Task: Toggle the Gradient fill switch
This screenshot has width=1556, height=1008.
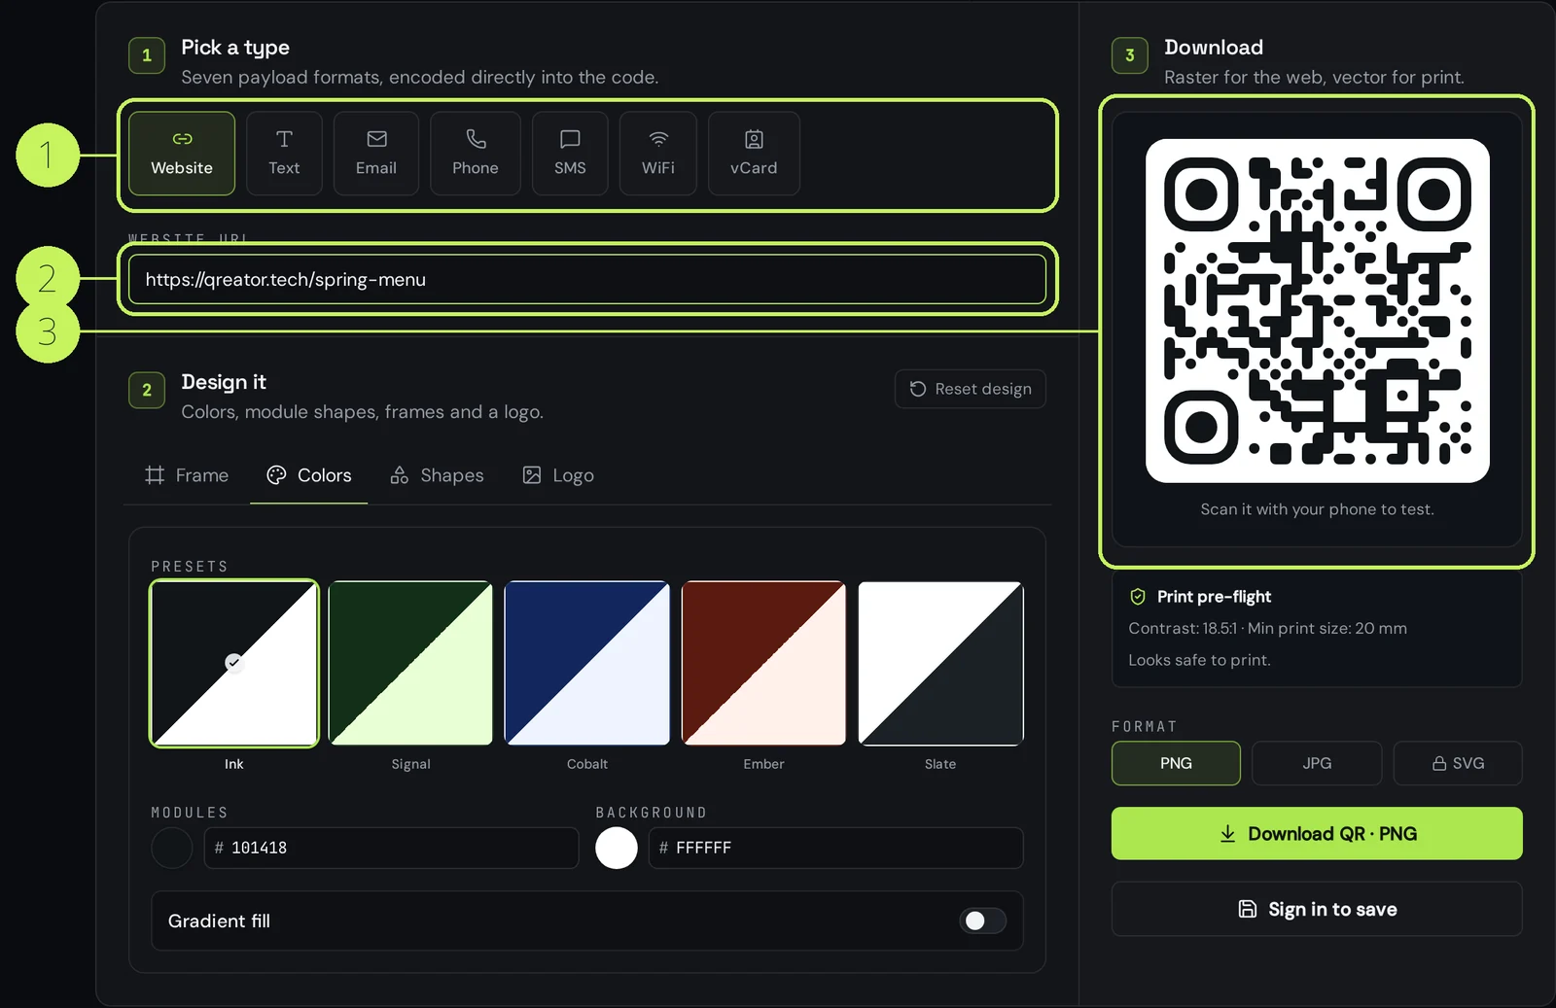Action: tap(982, 921)
